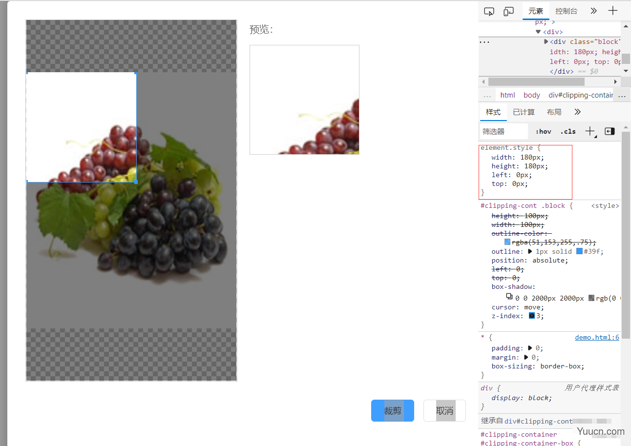Open the rgba outline-color swatch
631x446 pixels.
(x=507, y=242)
